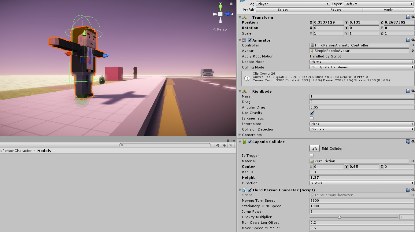The image size is (415, 232).
Task: Select the Search by Type filter icon
Action: (217, 145)
